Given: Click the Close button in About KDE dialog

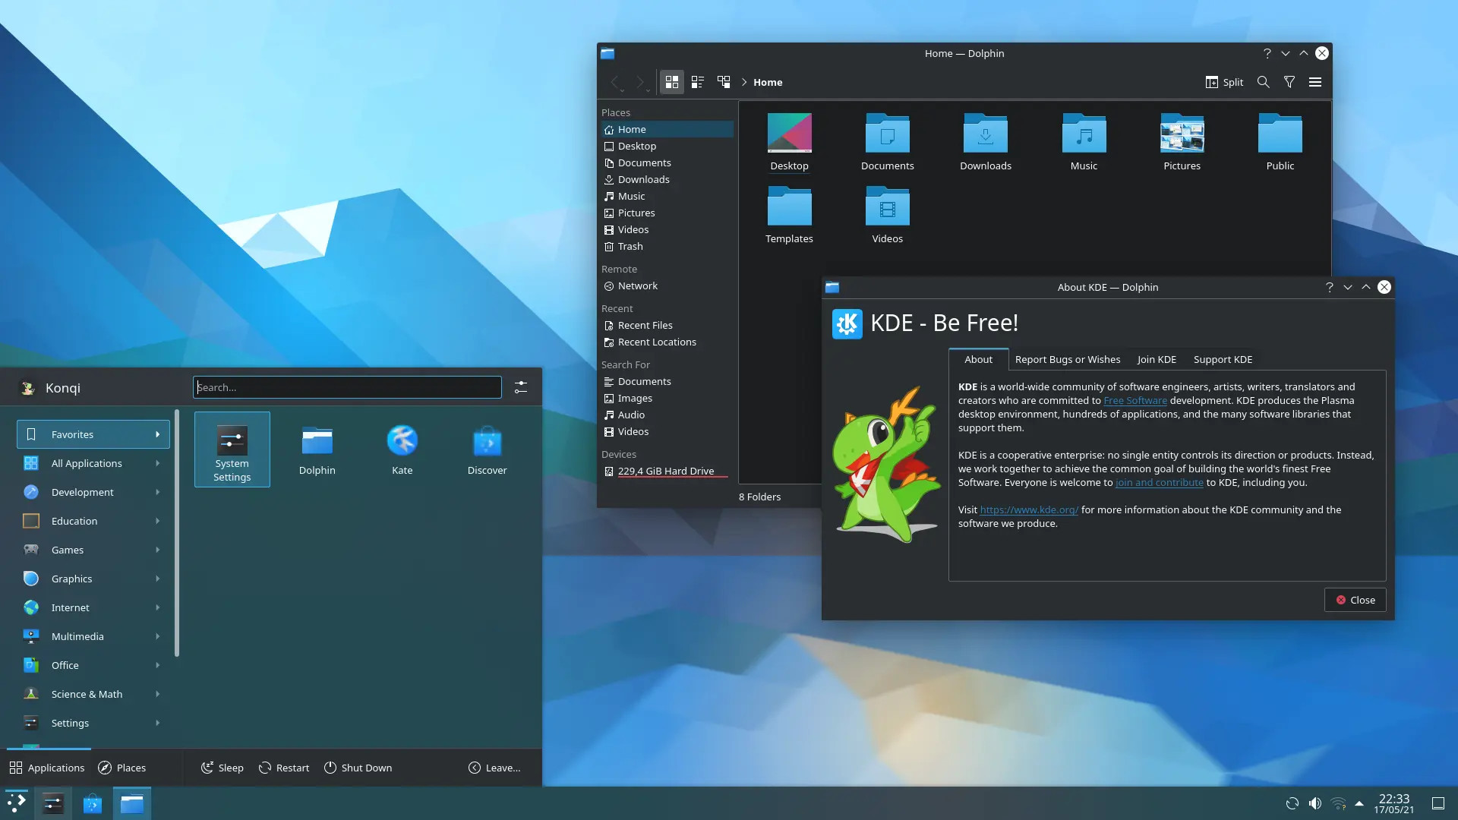Looking at the screenshot, I should point(1355,599).
